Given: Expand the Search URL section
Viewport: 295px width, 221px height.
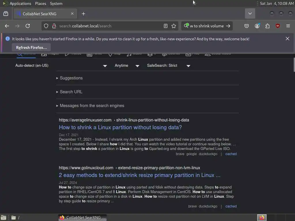Looking at the screenshot, I should (69, 92).
